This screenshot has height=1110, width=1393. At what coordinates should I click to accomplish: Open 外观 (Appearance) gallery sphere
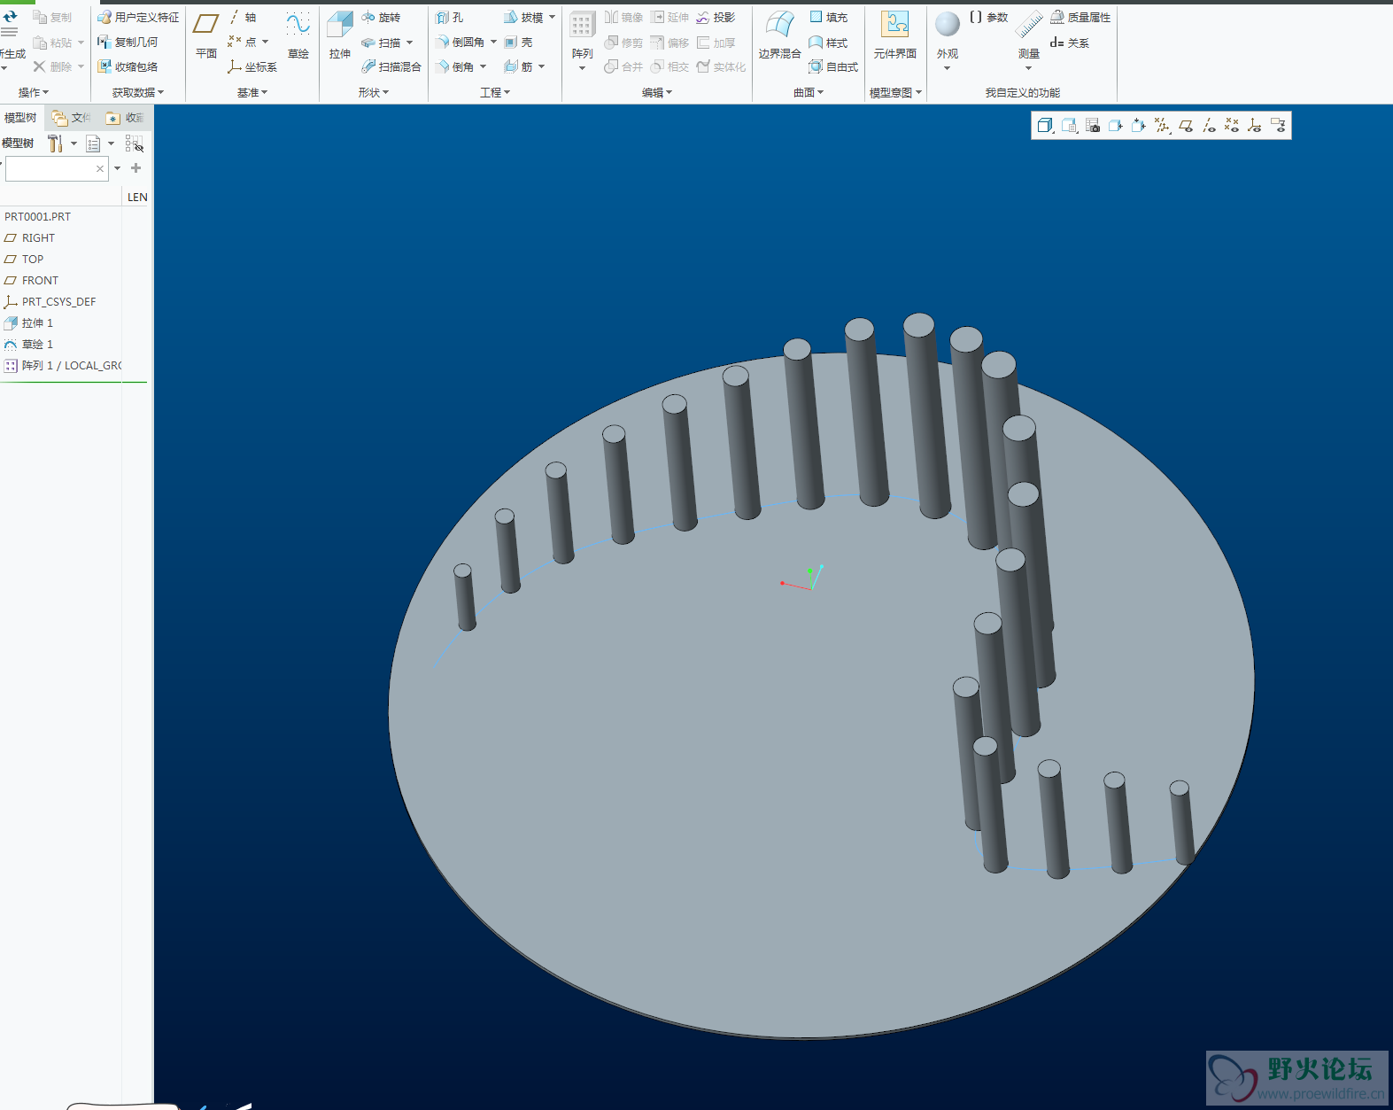point(948,25)
